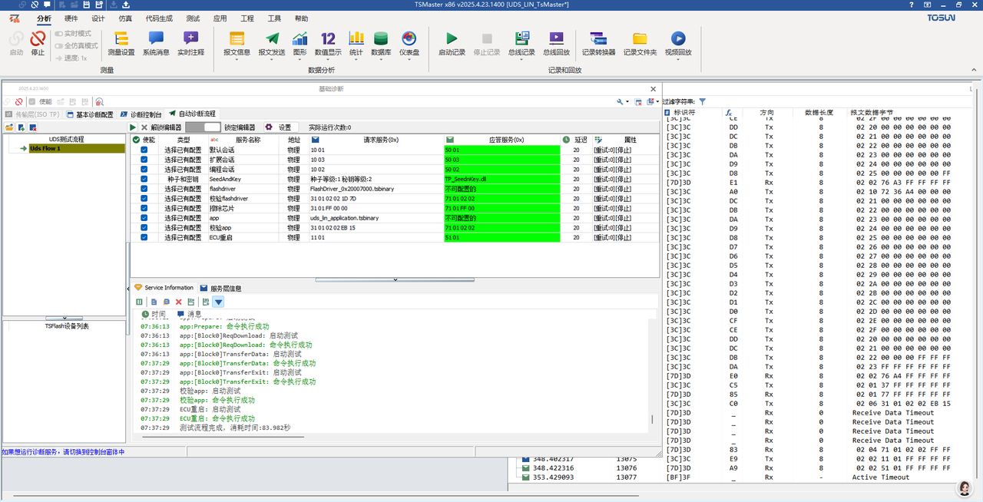Click 应答服务(0x) column header

coord(501,140)
